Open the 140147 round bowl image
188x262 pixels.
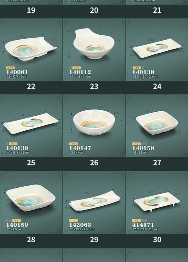[94, 122]
